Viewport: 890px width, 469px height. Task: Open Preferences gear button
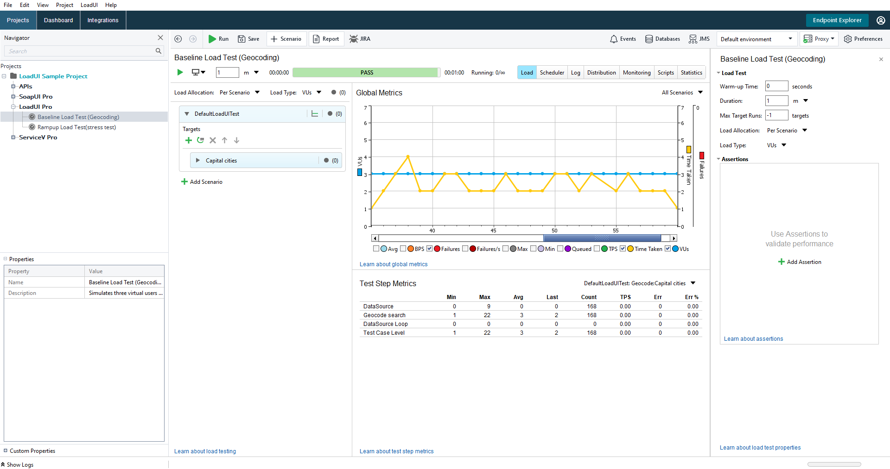coord(863,39)
